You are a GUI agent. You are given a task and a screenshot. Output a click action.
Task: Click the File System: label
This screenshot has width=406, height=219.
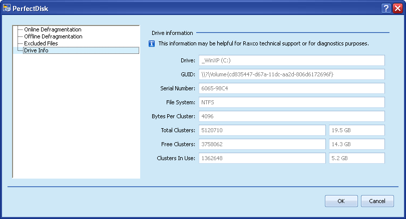(x=181, y=102)
